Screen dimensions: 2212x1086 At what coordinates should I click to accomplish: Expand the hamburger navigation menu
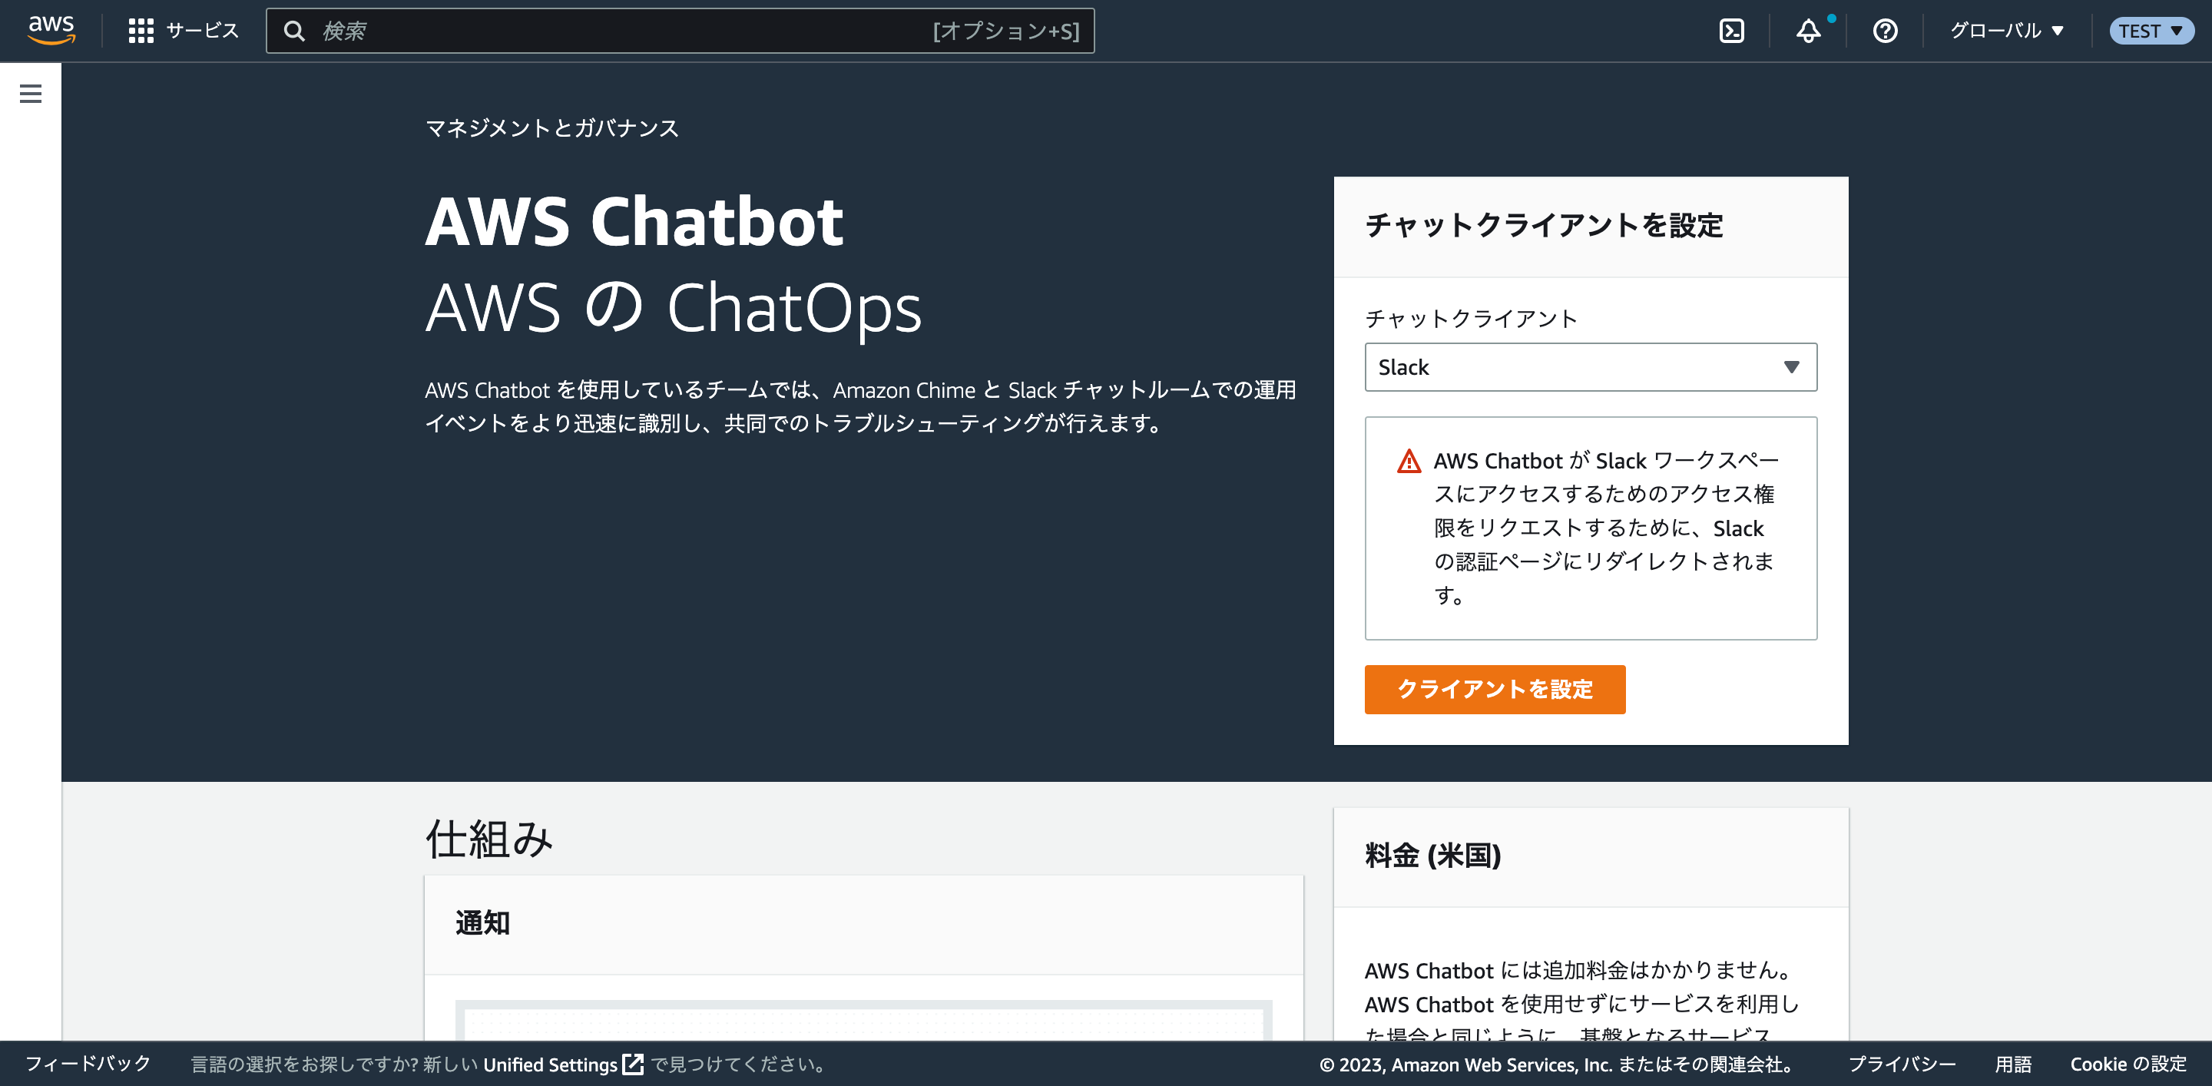tap(31, 93)
